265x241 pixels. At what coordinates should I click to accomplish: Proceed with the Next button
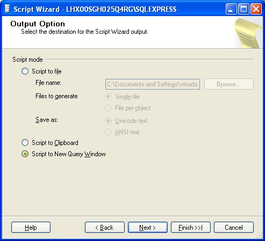(x=148, y=228)
